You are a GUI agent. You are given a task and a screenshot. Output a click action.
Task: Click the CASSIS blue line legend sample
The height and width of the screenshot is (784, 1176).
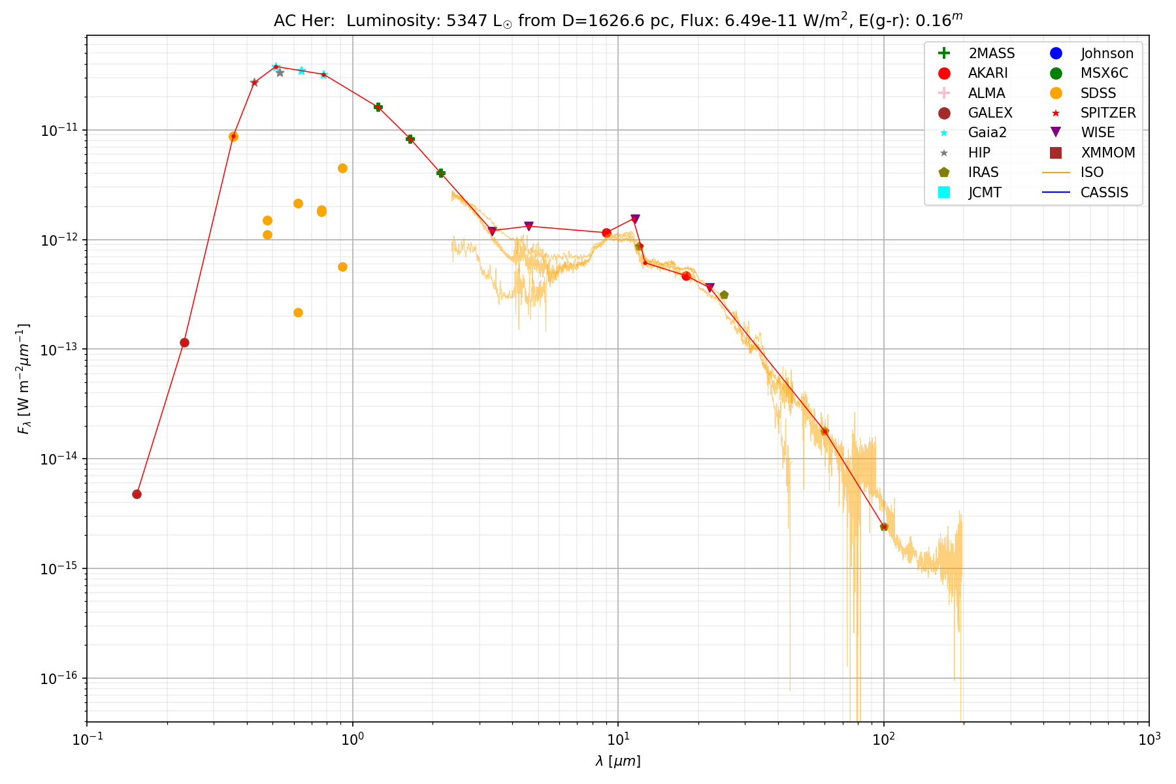point(1055,192)
